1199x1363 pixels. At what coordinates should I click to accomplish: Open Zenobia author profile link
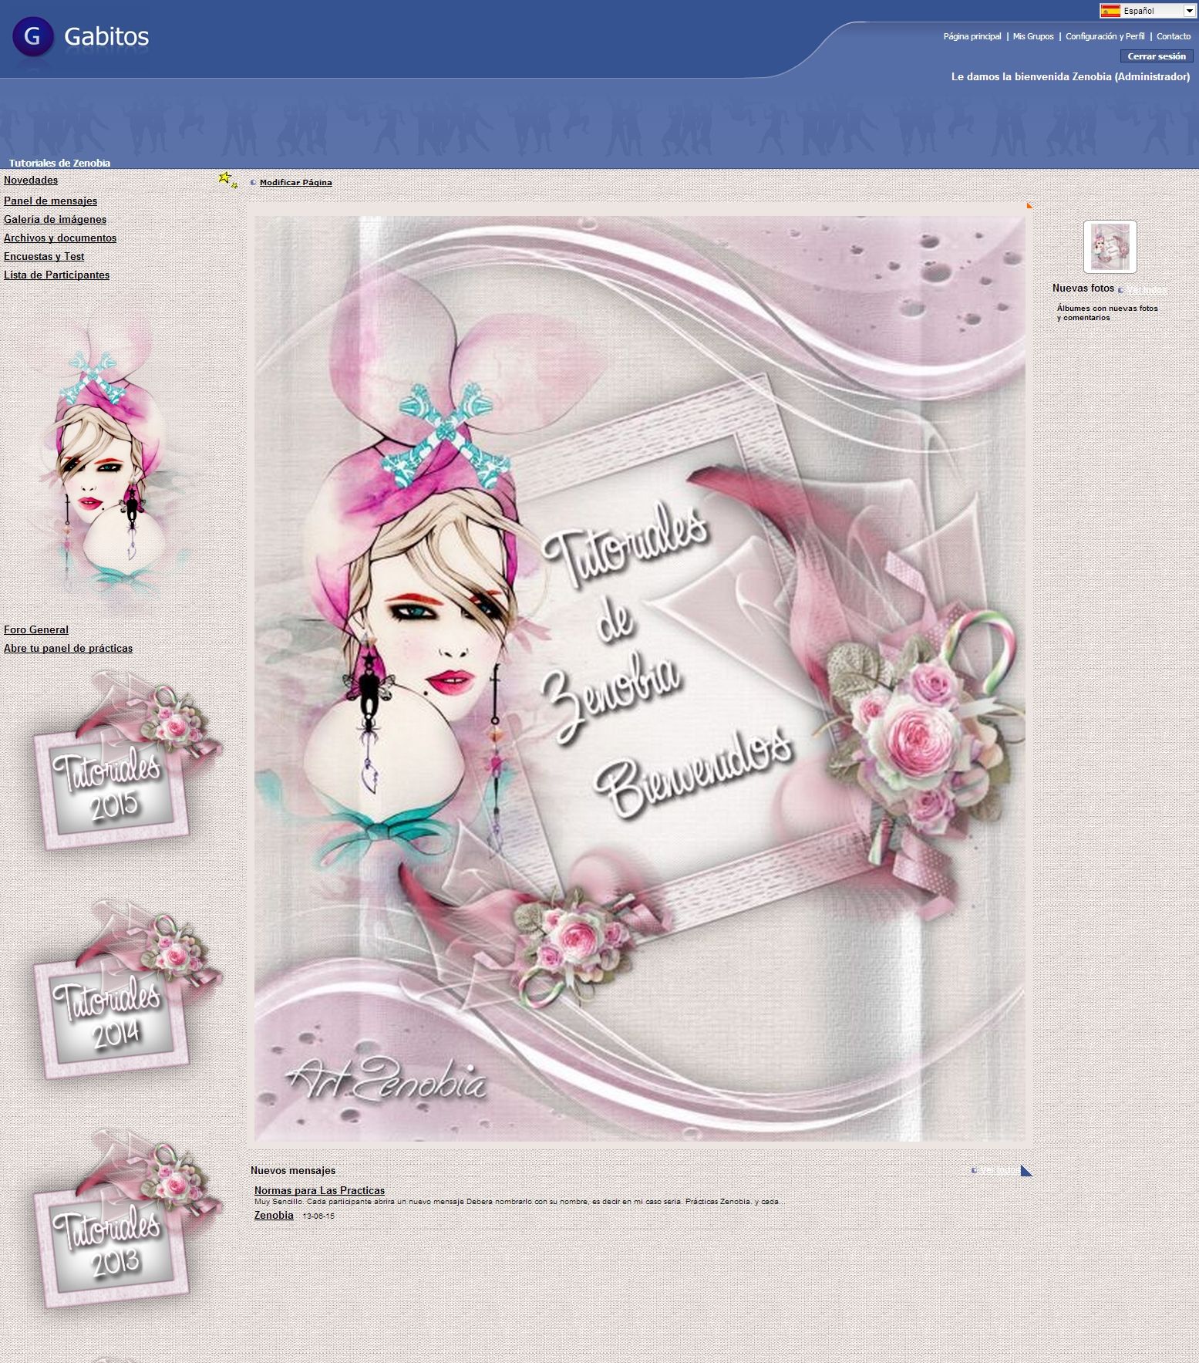[x=274, y=1215]
